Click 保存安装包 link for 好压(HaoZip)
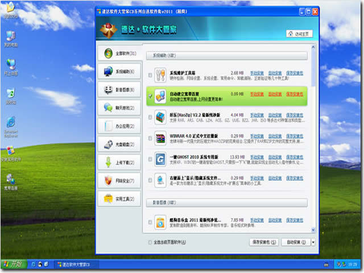364x273 pixels. 295,115
